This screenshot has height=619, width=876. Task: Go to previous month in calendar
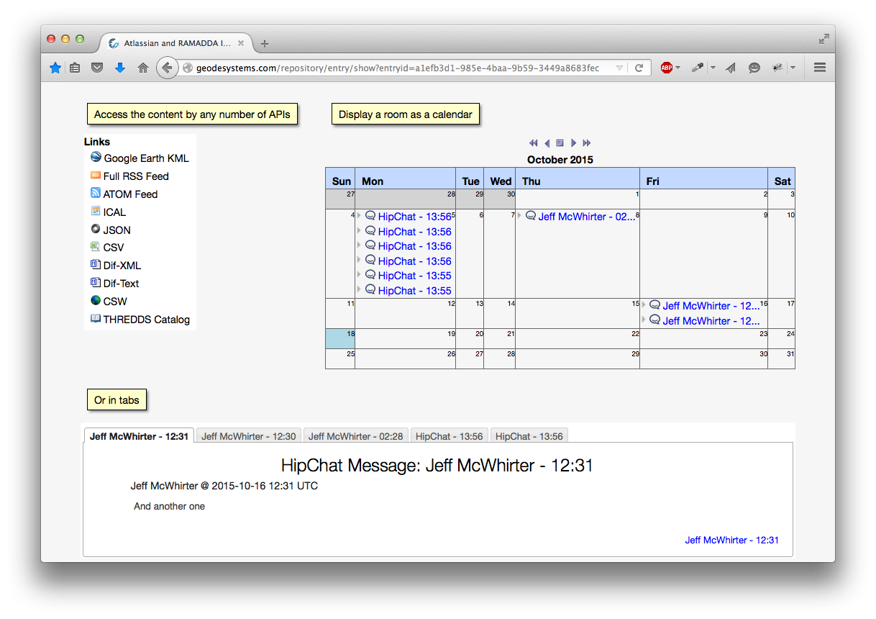pos(547,143)
